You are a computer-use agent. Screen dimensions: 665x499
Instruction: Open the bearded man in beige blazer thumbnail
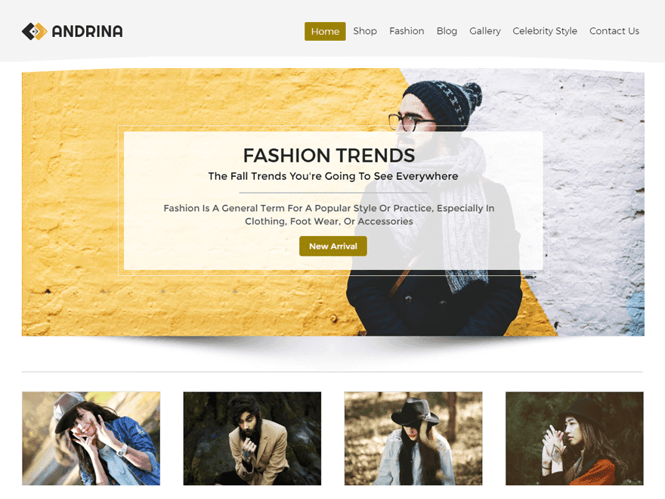252,439
